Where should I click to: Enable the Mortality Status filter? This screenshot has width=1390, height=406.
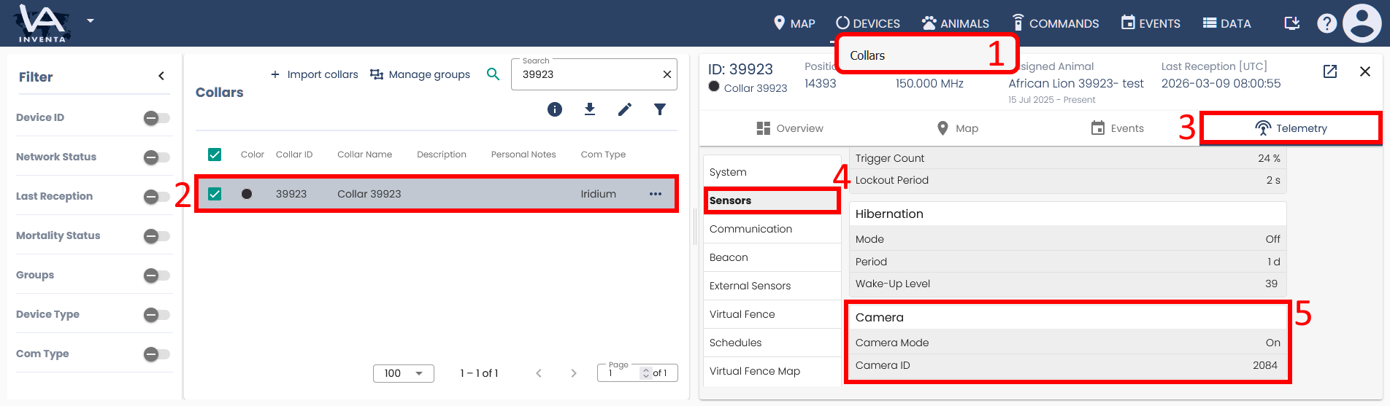[x=155, y=236]
